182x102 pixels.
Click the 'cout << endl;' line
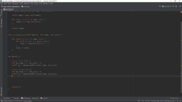(23, 48)
